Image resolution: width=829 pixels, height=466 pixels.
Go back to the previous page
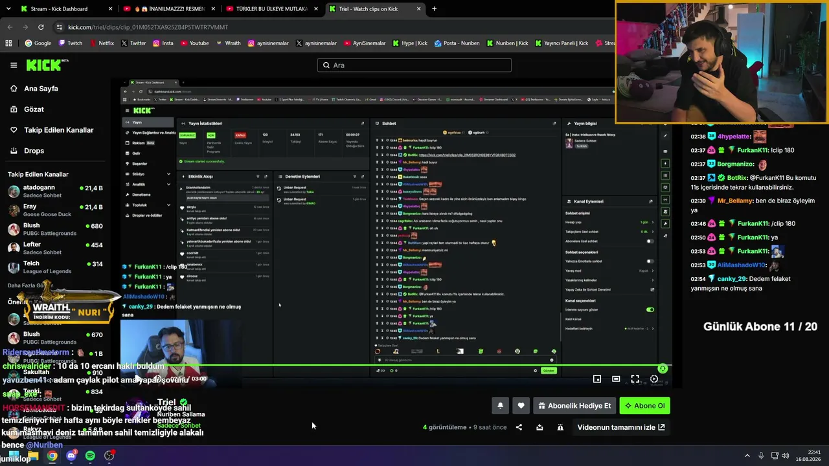(10, 27)
